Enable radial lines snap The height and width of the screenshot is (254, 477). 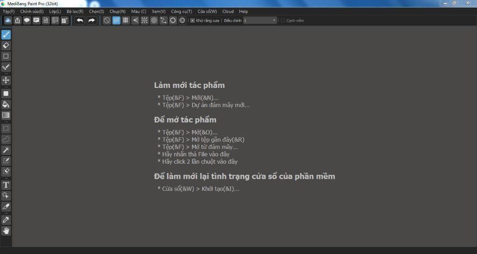144,20
